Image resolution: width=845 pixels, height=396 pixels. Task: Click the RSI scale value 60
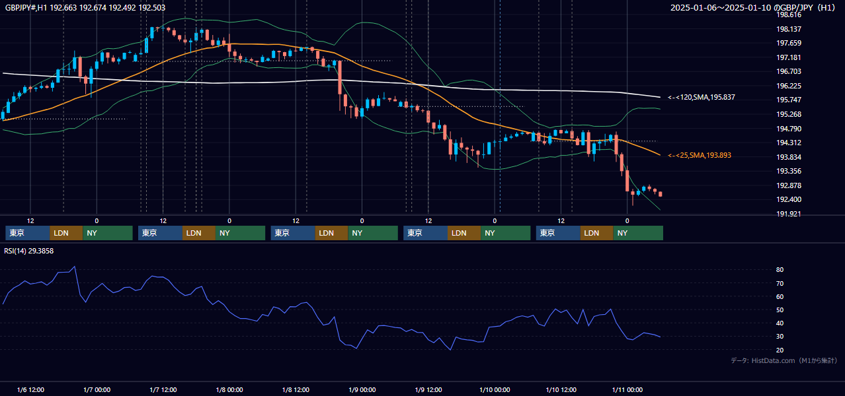(780, 296)
